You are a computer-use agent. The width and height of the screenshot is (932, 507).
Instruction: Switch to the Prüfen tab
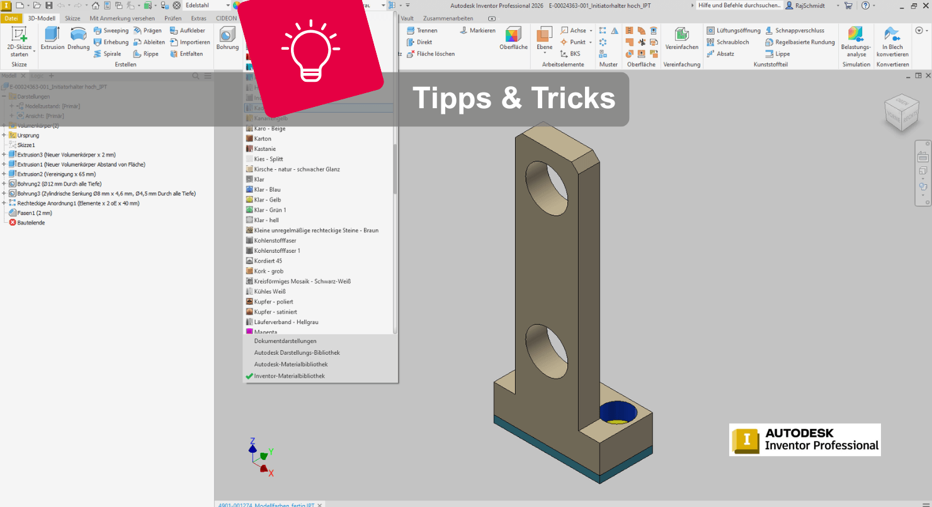[x=173, y=18]
